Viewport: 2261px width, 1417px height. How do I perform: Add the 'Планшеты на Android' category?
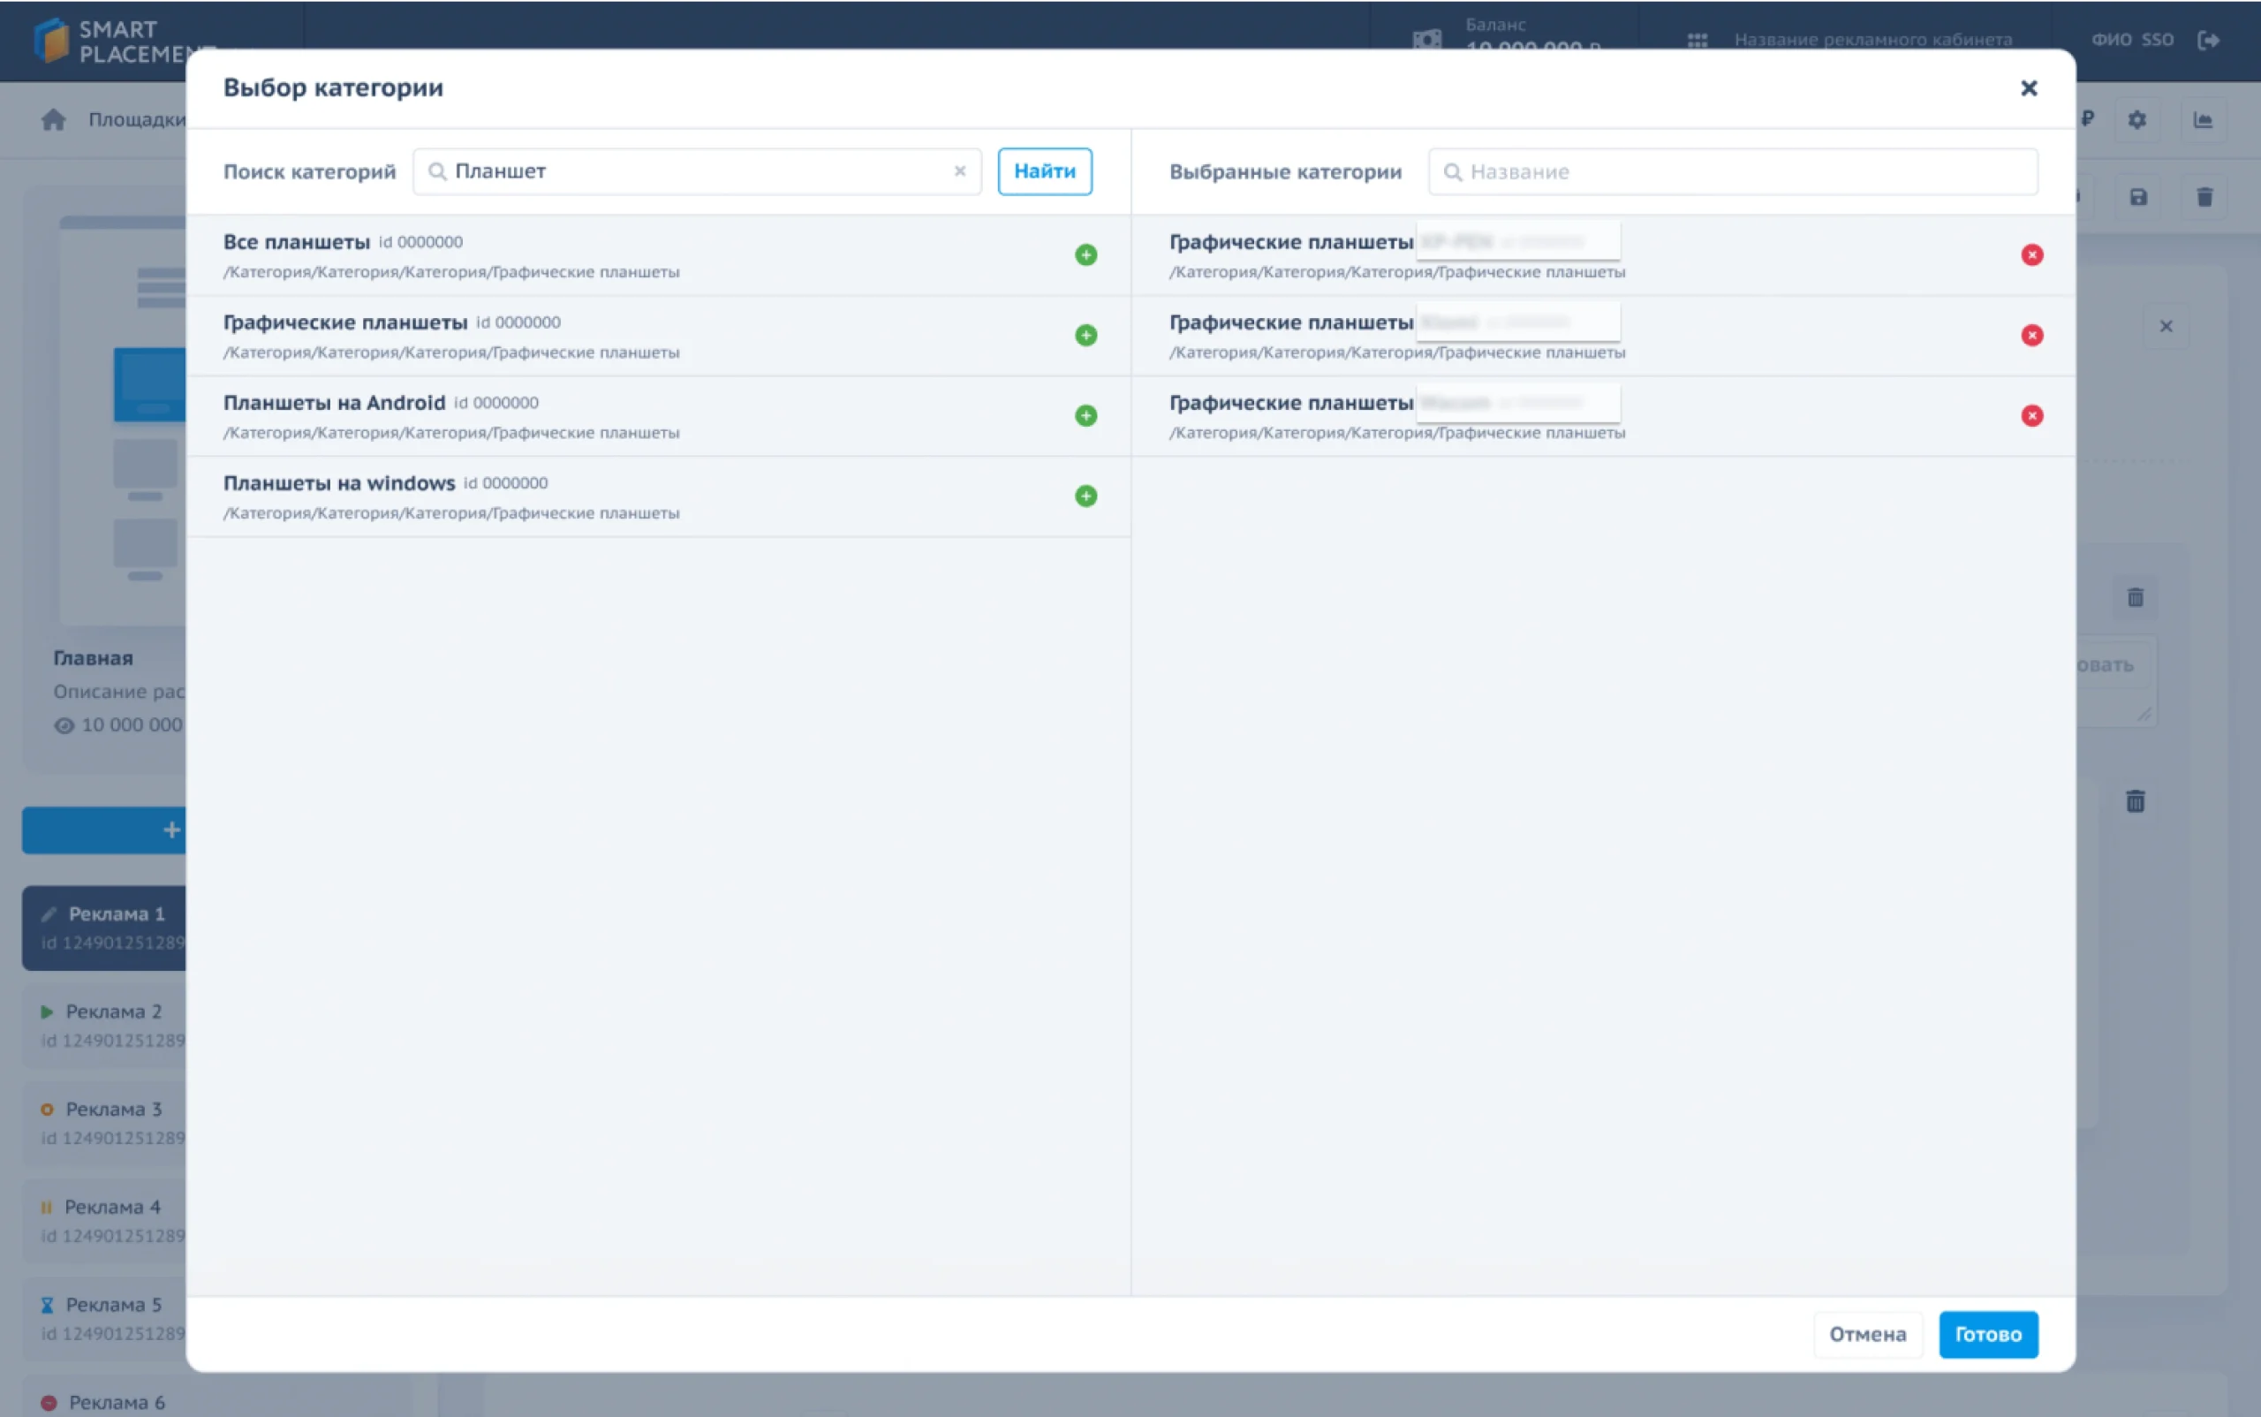point(1085,415)
